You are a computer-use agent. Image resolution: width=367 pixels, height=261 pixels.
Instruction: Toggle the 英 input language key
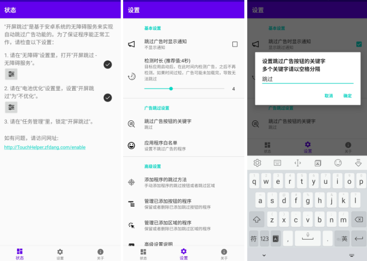[x=342, y=238]
